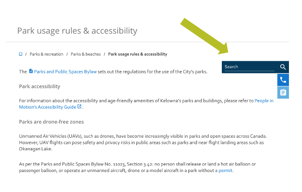This screenshot has width=302, height=192.
Task: Click the Bylaw No. 11023 Section paragraph
Action: [137, 167]
